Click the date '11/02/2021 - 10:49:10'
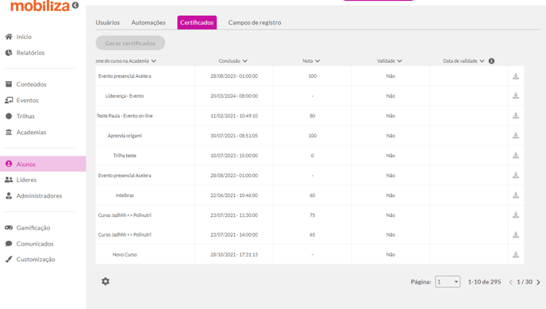The image size is (546, 309). click(234, 116)
